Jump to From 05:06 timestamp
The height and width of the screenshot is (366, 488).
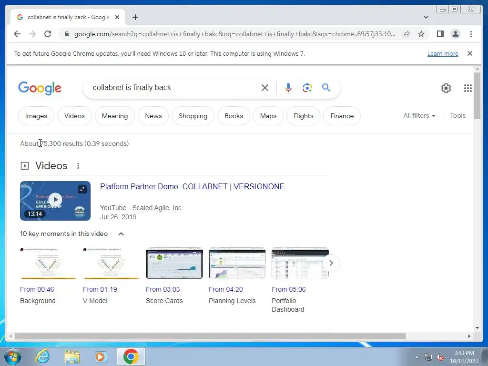coord(288,289)
